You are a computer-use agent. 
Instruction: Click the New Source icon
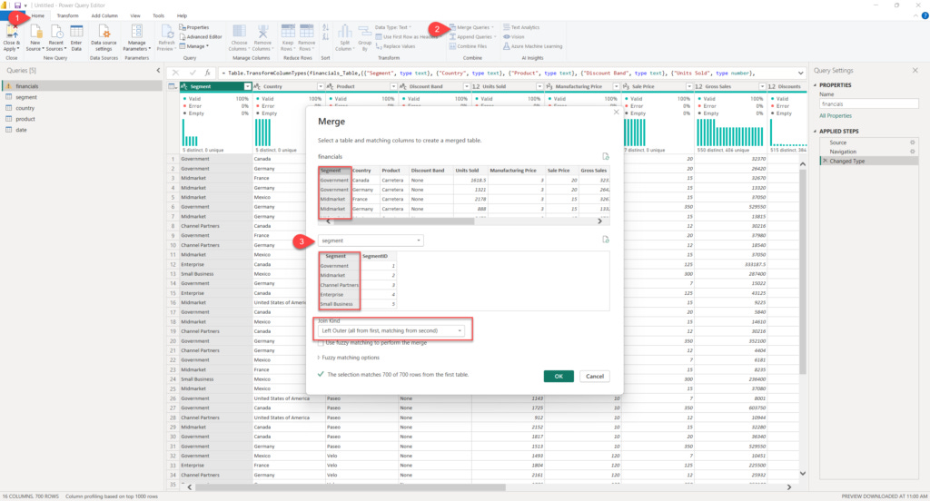[35, 34]
